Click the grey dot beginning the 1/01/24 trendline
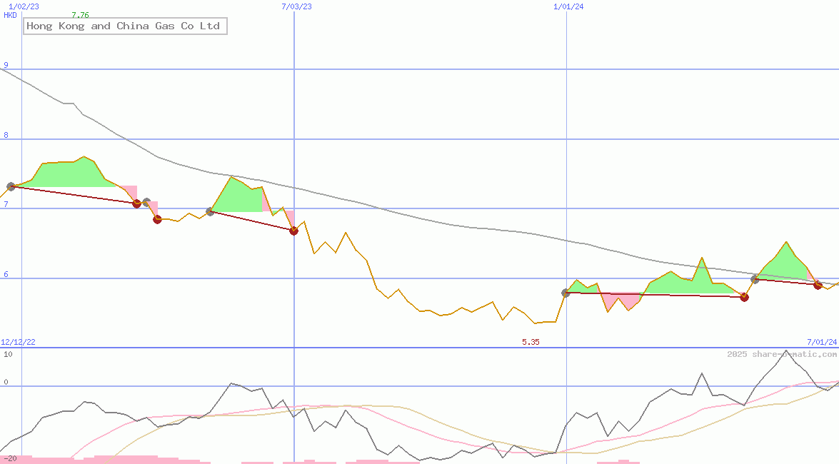This screenshot has height=464, width=839. [565, 292]
